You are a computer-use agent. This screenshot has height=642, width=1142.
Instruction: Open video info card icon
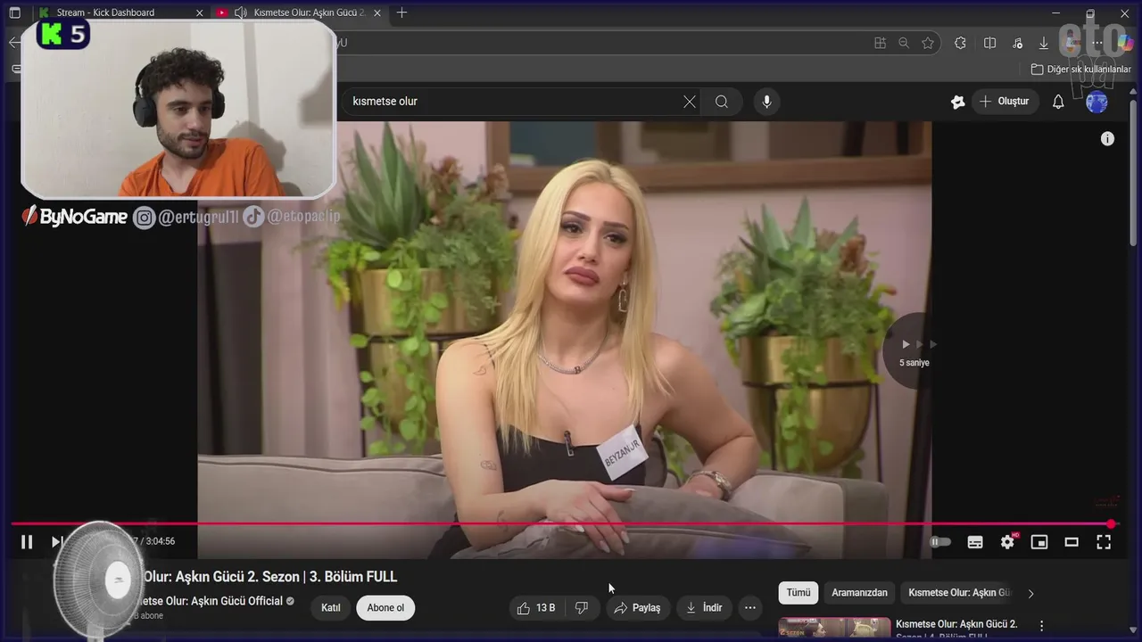pos(1107,138)
